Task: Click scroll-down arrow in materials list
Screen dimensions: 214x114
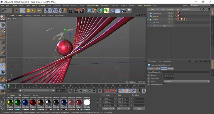Action: point(98,109)
